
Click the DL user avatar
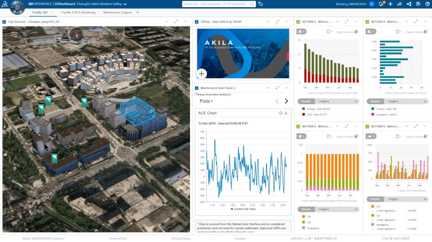(372, 4)
